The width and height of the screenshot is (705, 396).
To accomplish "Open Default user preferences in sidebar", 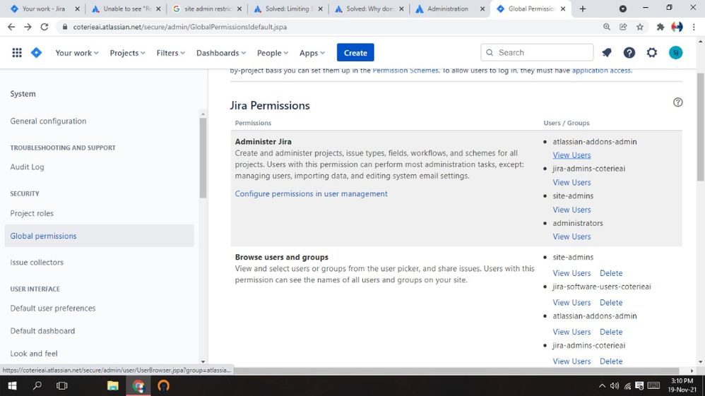I will 53,308.
